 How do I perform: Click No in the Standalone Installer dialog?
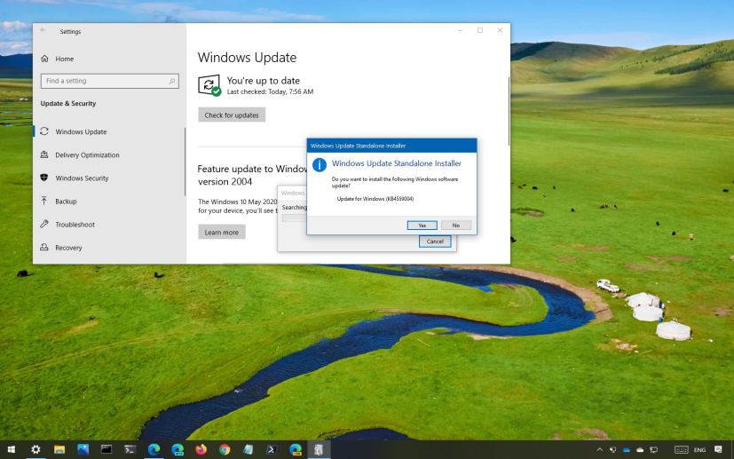click(x=456, y=226)
